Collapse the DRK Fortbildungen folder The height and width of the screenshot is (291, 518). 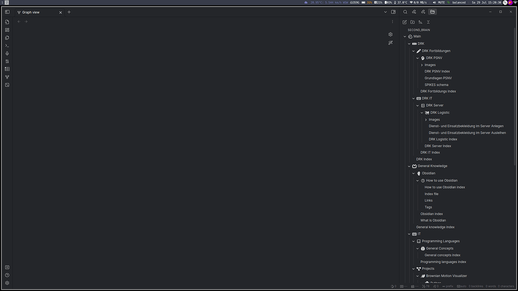pos(413,51)
